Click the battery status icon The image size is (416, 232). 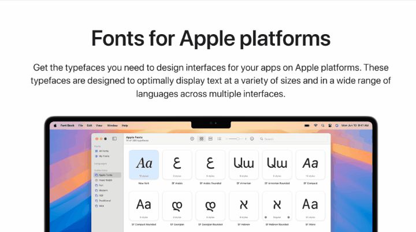(307, 126)
